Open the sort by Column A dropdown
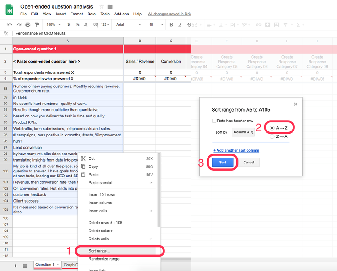The height and width of the screenshot is (271, 337). tap(243, 132)
